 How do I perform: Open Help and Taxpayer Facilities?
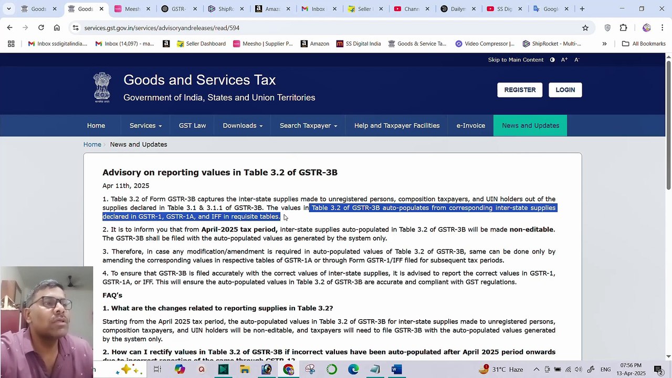click(x=397, y=125)
